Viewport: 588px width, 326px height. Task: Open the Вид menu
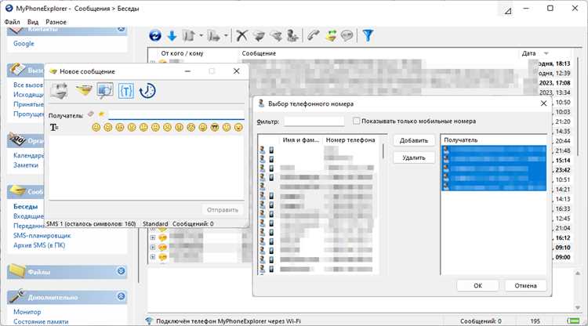(33, 22)
